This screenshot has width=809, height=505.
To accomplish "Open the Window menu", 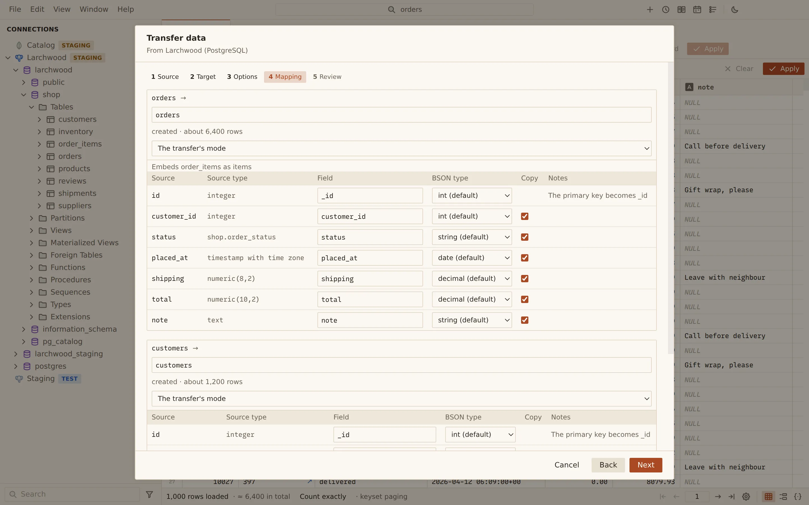I will click(94, 9).
